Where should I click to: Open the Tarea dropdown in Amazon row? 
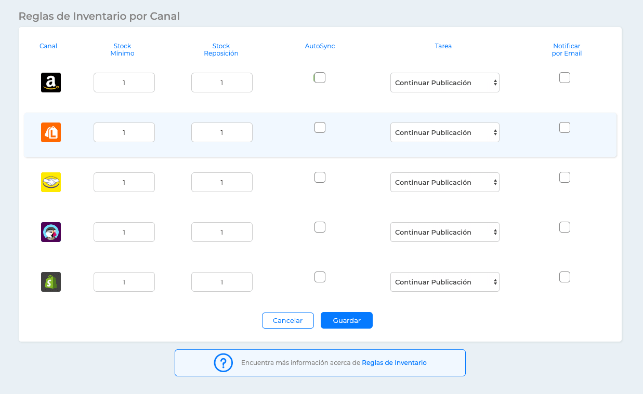[445, 83]
